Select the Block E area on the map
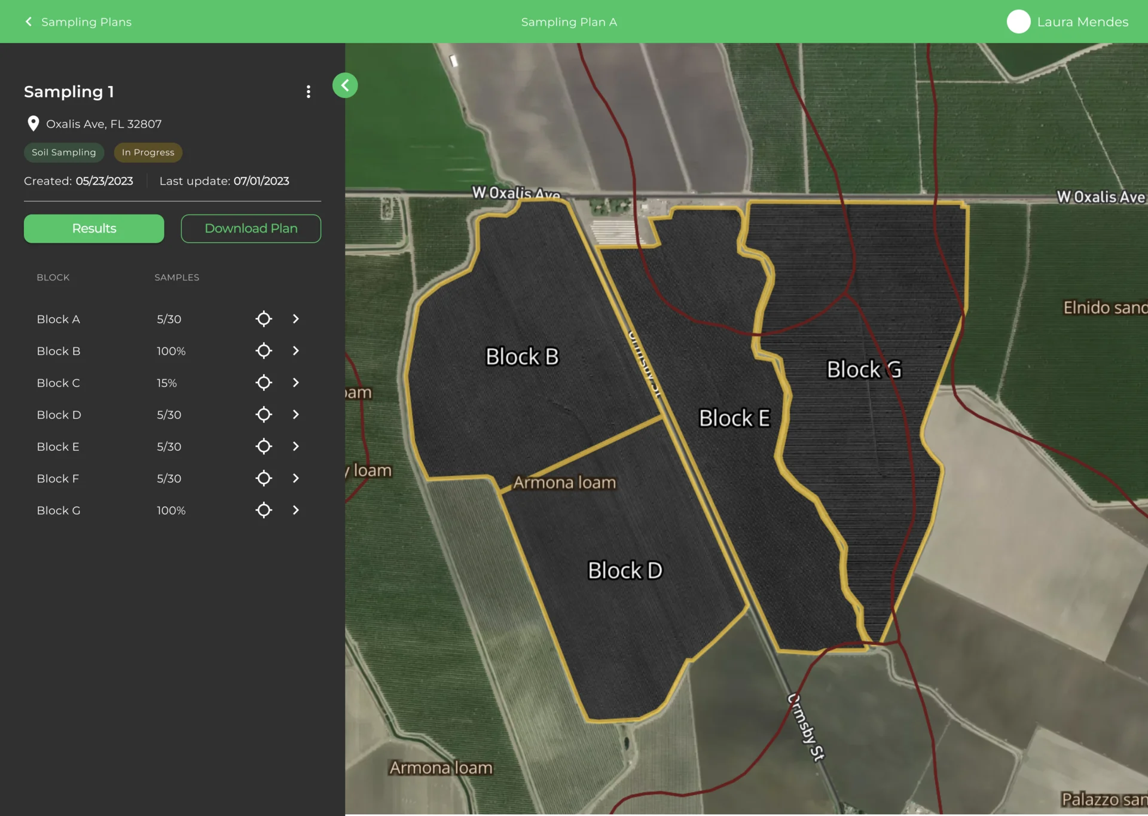 (x=734, y=418)
